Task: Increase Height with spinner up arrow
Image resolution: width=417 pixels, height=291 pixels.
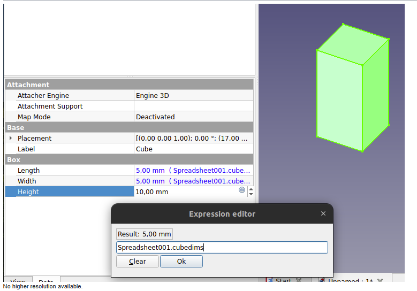Action: click(x=251, y=189)
